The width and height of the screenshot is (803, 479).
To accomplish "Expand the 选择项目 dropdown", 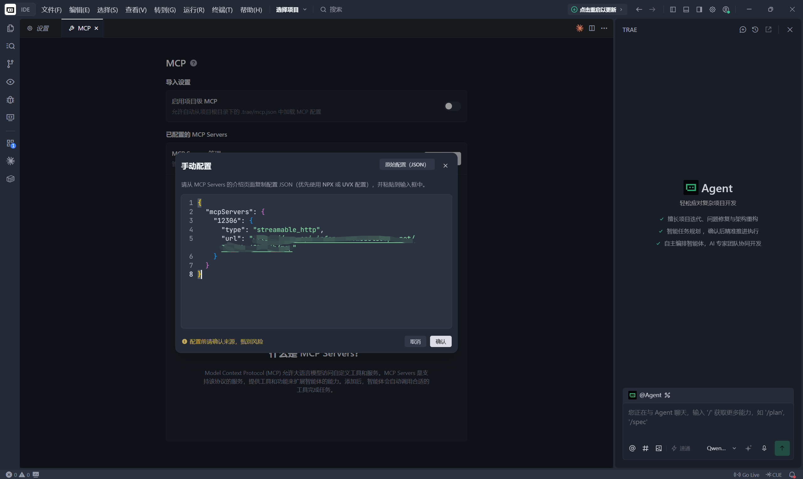I will click(291, 10).
